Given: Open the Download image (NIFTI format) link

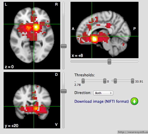Looking at the screenshot, I should click(x=102, y=101).
